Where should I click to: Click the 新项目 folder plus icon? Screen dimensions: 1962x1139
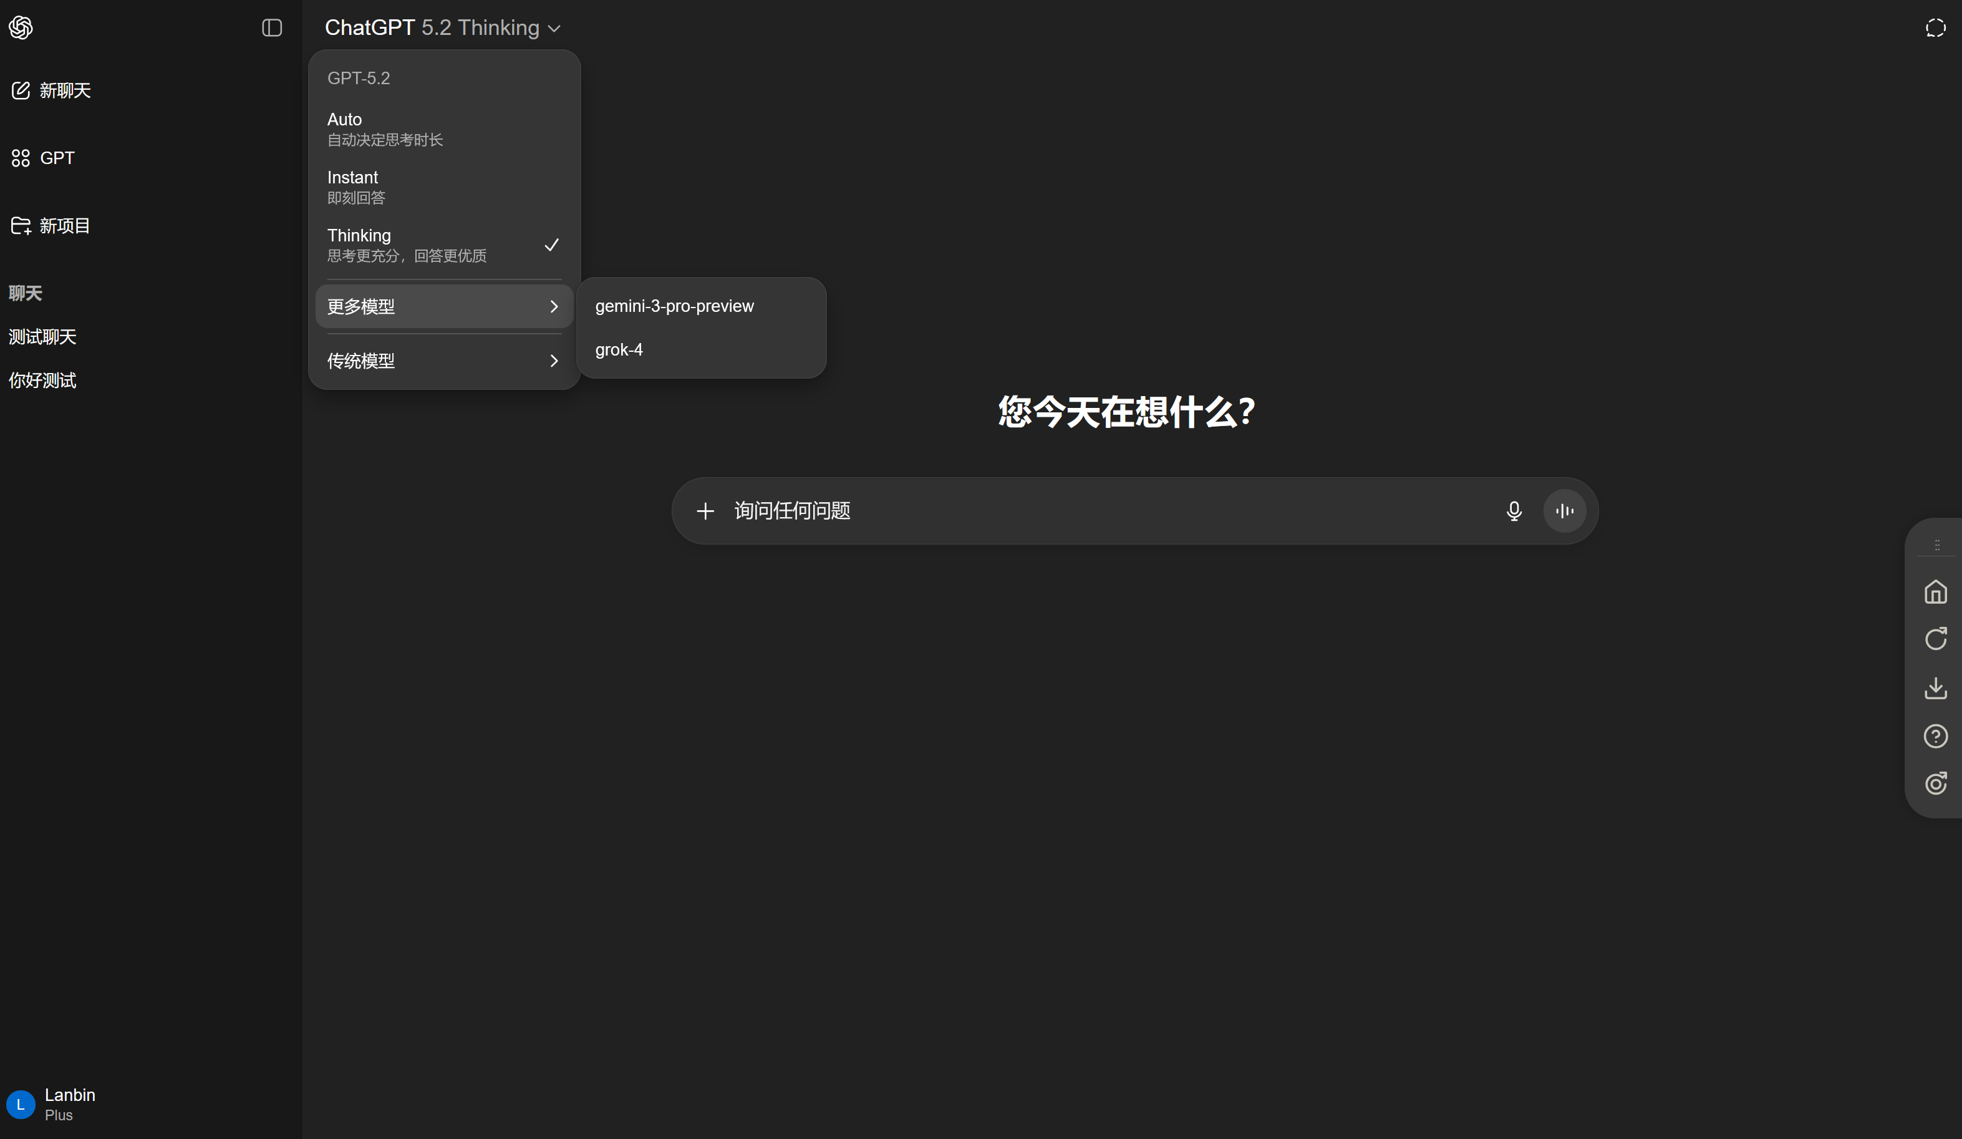21,226
